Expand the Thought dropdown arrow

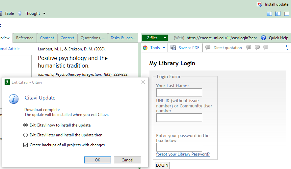(x=44, y=14)
